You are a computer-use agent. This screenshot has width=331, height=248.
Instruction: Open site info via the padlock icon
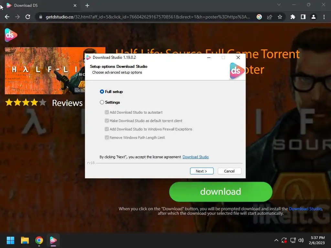41,17
